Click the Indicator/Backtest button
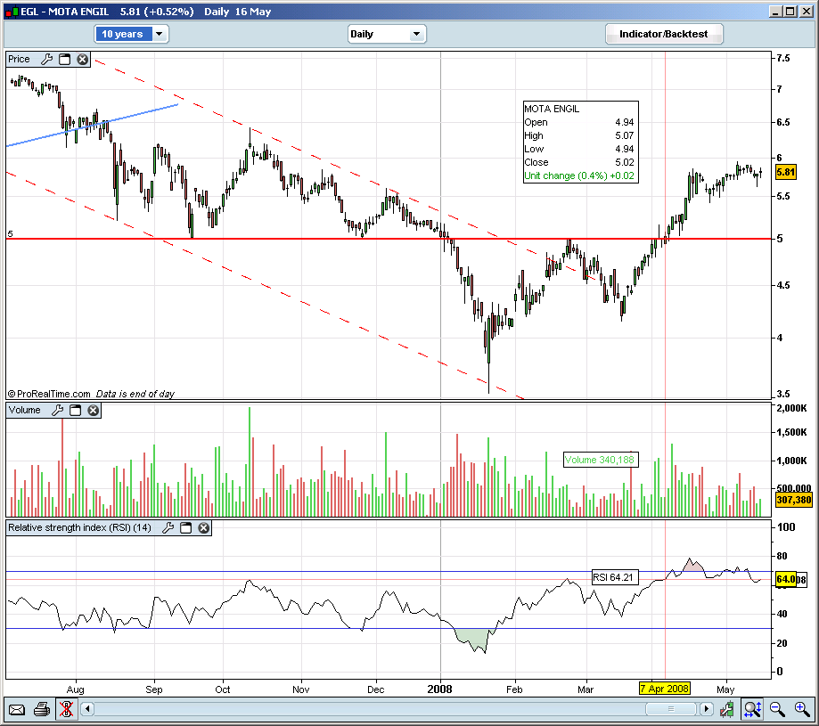Viewport: 819px width, 726px height. (664, 34)
